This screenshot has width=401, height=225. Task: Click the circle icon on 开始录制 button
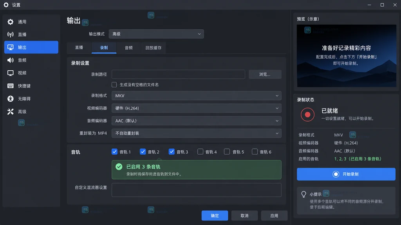[336, 174]
